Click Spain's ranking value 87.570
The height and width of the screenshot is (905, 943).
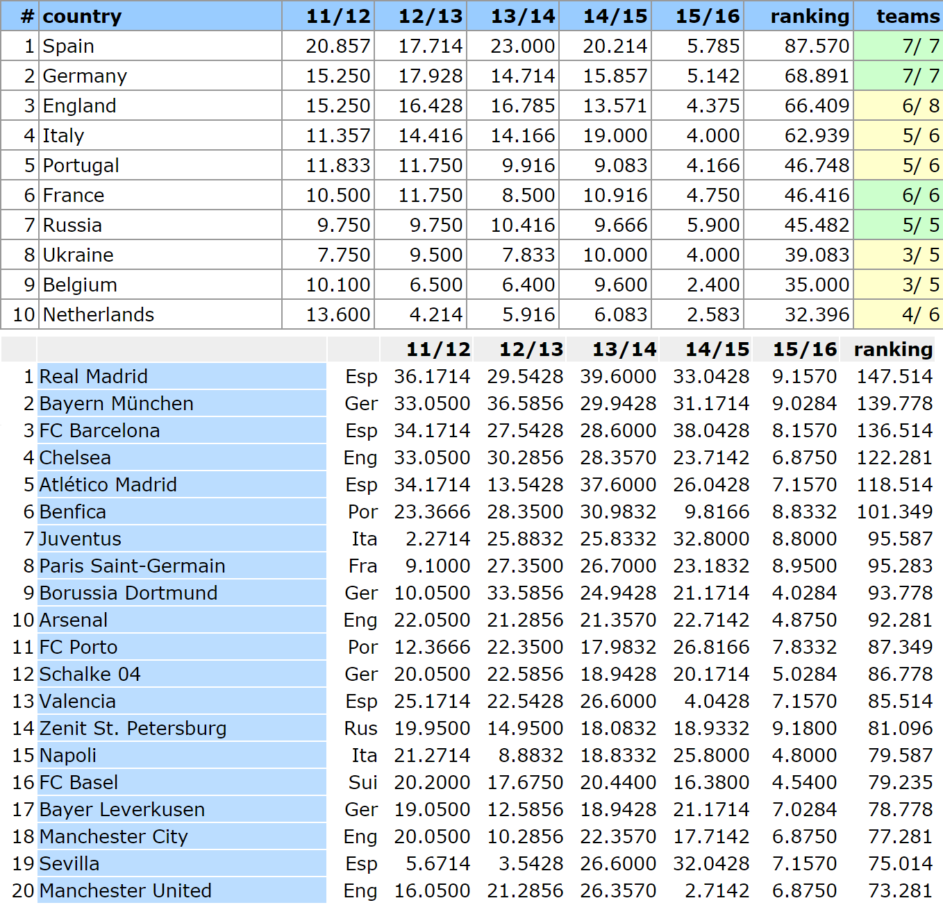click(817, 46)
